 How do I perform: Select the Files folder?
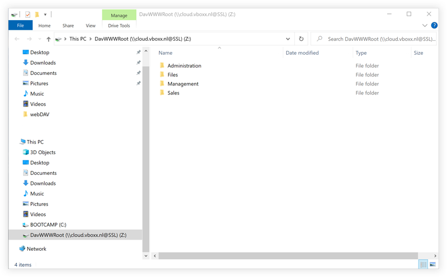tap(173, 75)
